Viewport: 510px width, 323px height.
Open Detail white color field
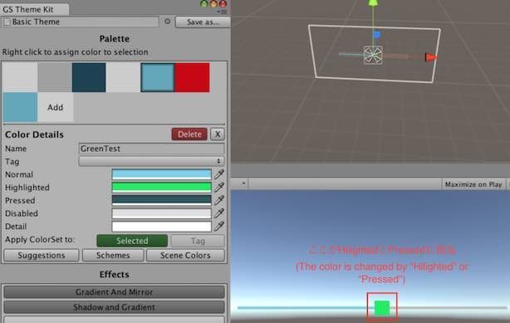[161, 227]
